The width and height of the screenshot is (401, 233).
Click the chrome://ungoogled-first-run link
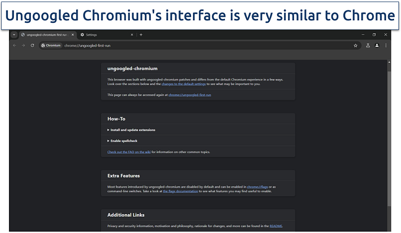tap(190, 94)
